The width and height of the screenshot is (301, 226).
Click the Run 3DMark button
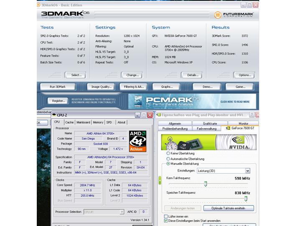coord(58,87)
